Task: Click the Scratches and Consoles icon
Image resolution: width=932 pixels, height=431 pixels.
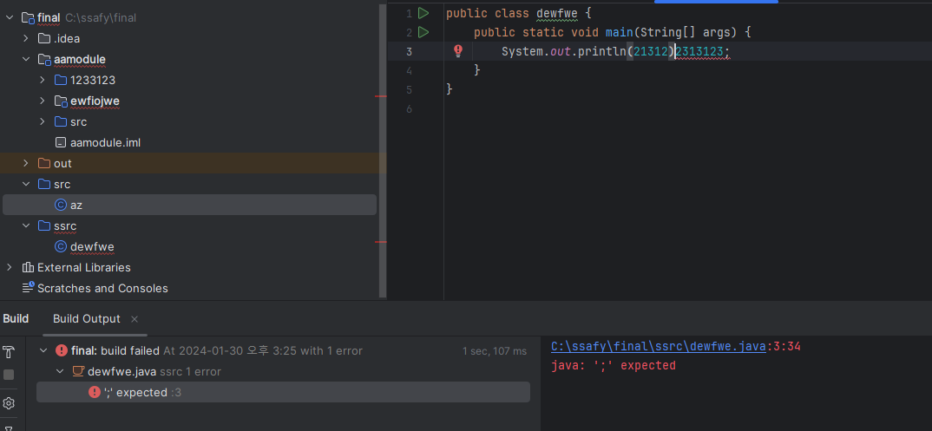Action: (x=28, y=288)
